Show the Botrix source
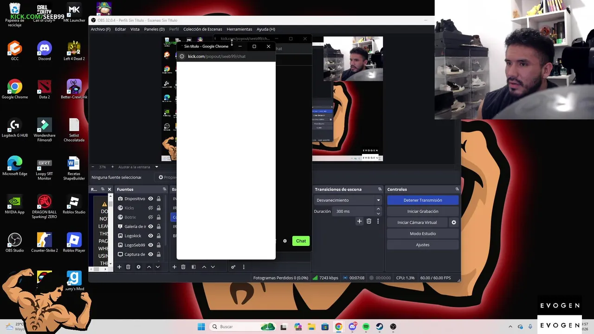The height and width of the screenshot is (334, 594). [x=150, y=217]
